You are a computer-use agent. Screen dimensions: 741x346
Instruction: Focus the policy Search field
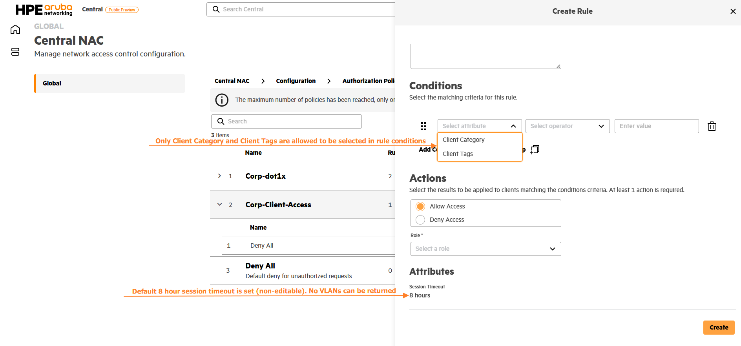[x=287, y=121]
